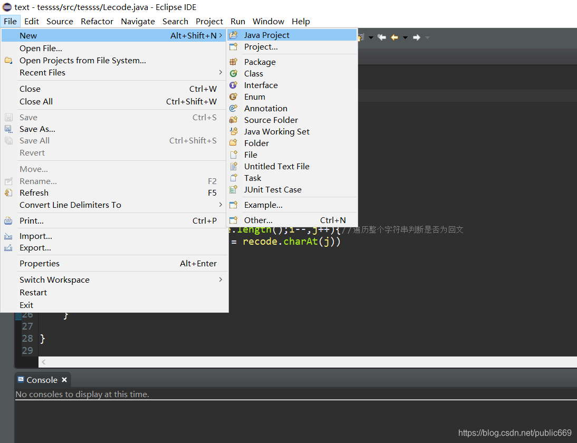Open the Edit menu
The width and height of the screenshot is (577, 443).
[x=32, y=21]
